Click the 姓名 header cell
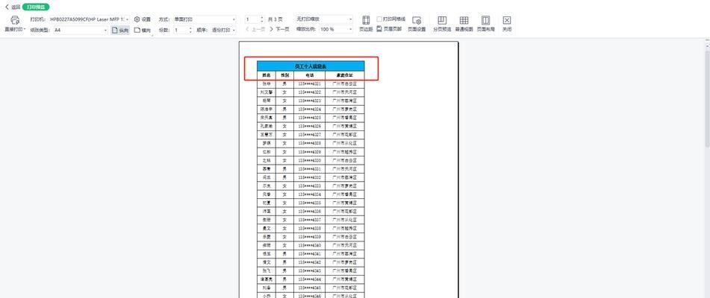Image resolution: width=710 pixels, height=298 pixels. click(x=267, y=75)
